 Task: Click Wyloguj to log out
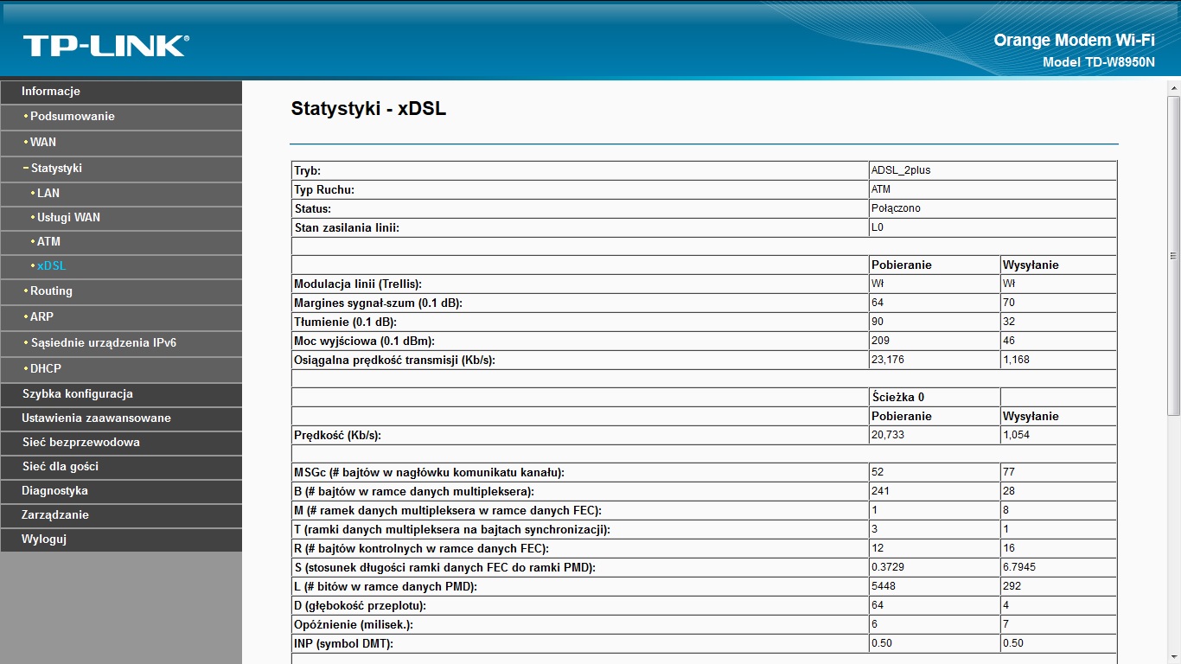pyautogui.click(x=121, y=539)
